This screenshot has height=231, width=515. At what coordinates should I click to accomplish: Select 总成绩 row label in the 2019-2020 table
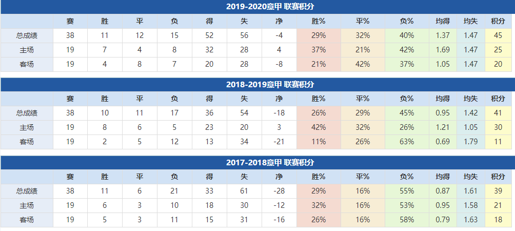[x=27, y=35]
